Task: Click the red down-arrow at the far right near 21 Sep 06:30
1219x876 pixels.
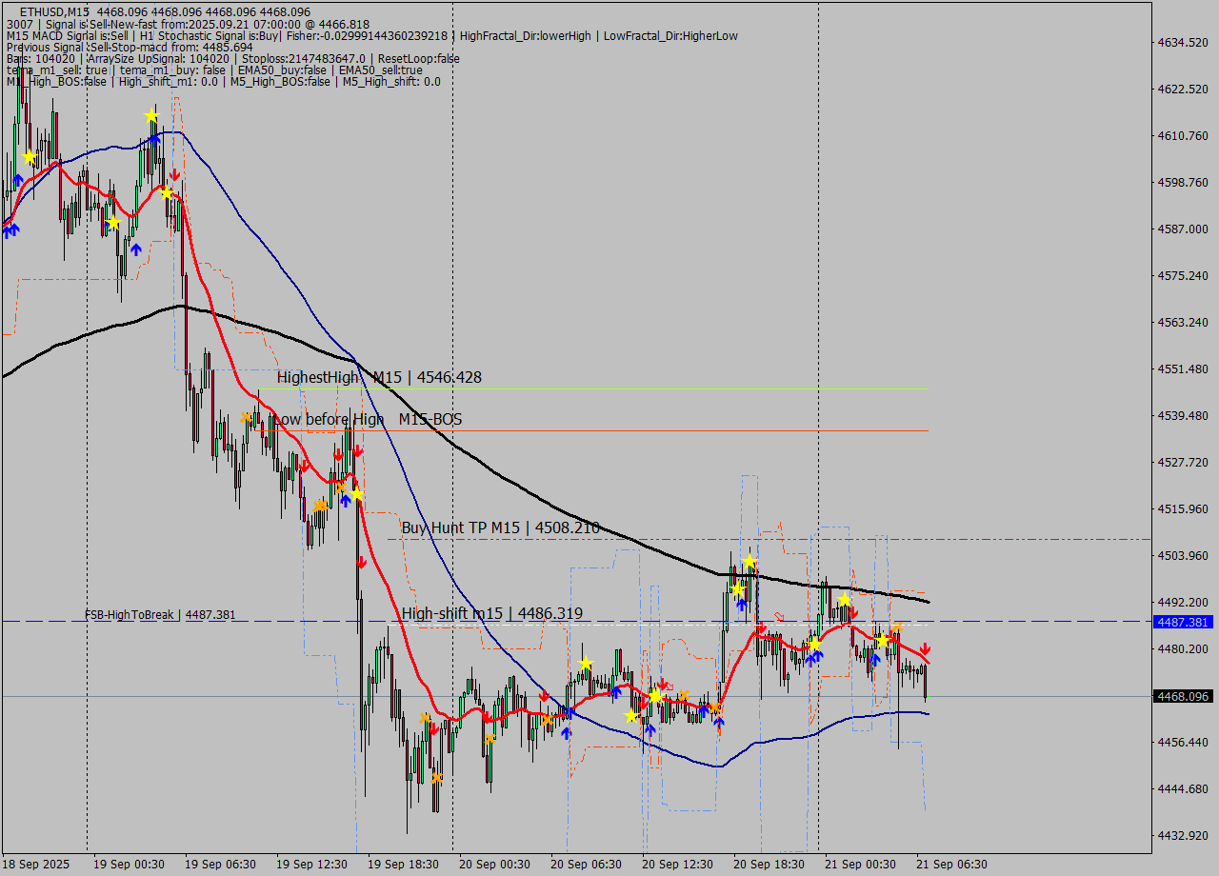Action: point(925,648)
